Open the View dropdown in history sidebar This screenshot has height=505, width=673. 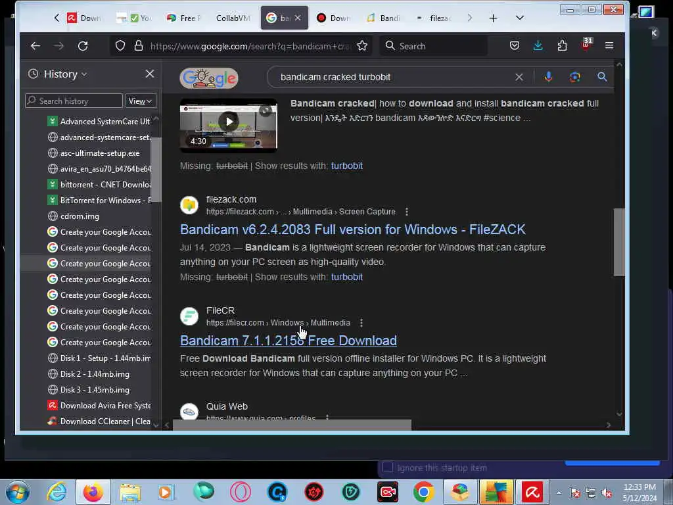(141, 101)
